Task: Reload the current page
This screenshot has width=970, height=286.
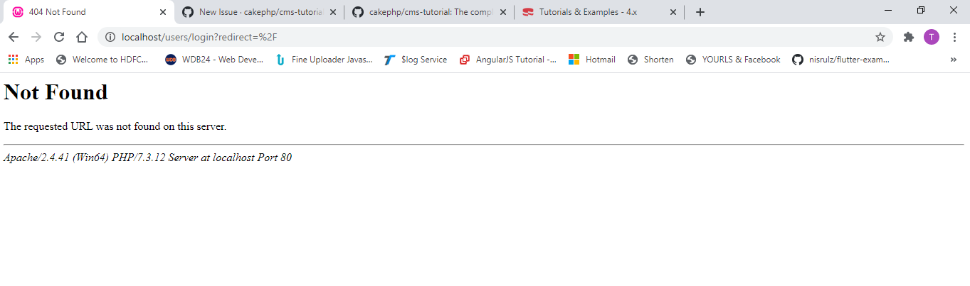Action: [x=59, y=37]
